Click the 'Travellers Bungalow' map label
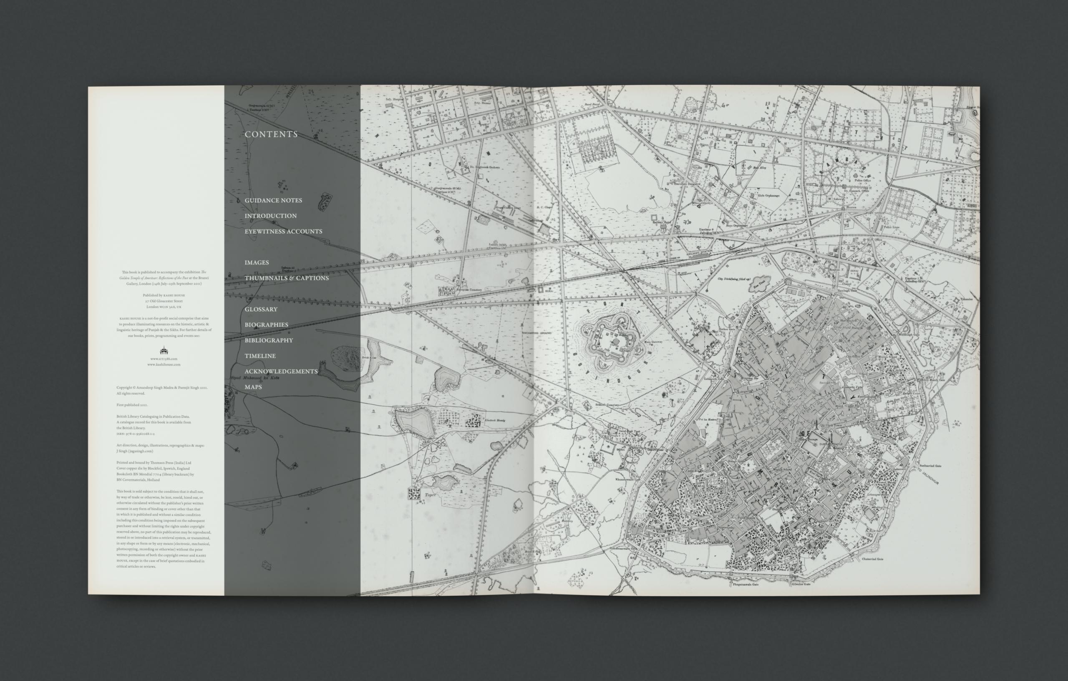1068x681 pixels. pos(688,183)
